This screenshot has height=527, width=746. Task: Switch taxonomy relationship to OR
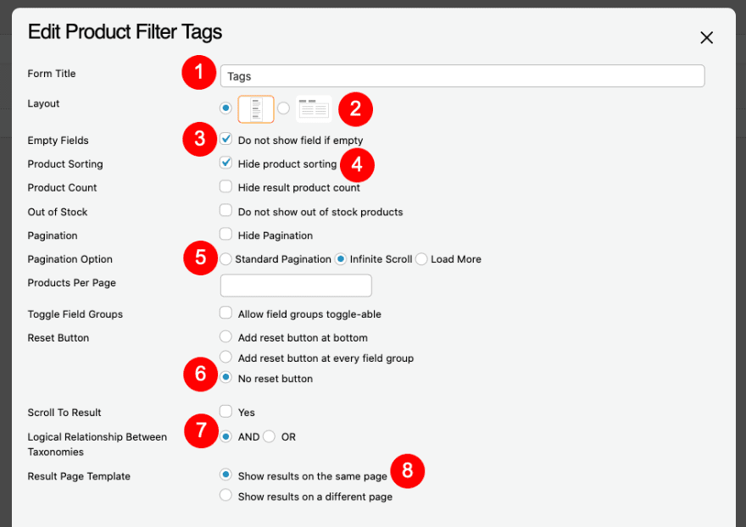[267, 436]
